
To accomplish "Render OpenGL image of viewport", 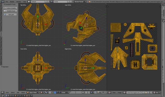I will (x=98, y=92).
